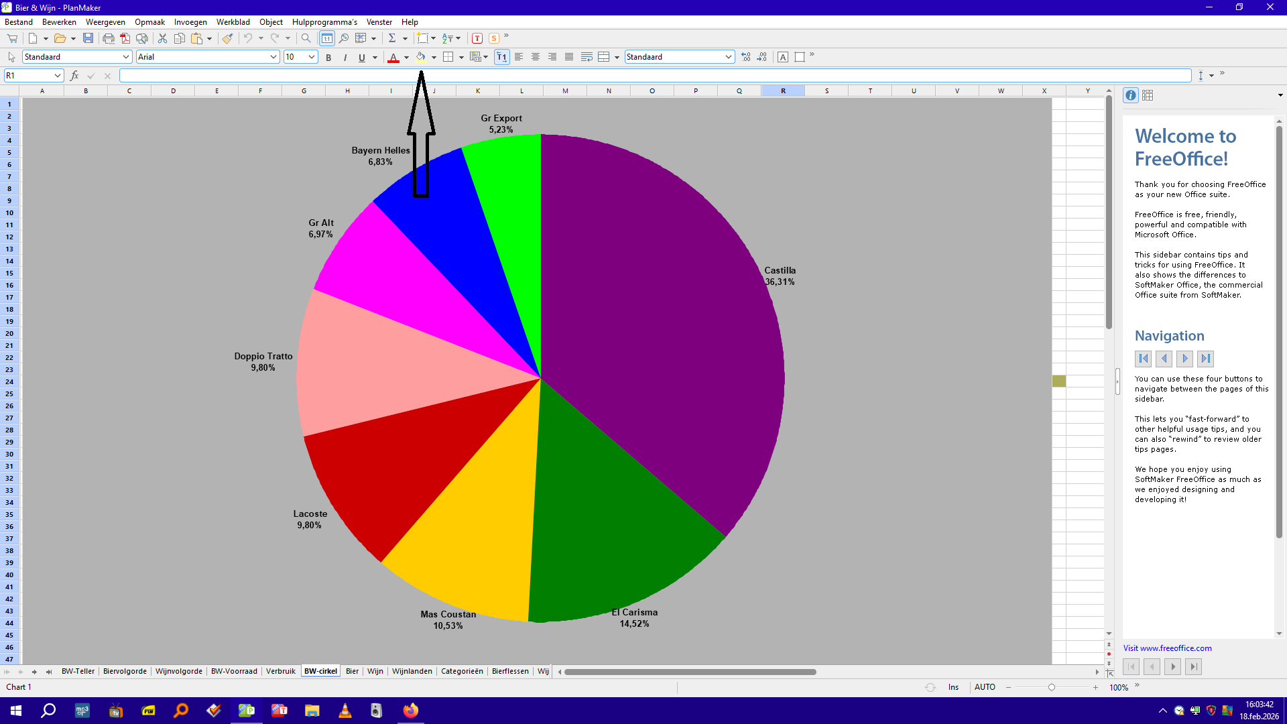Toggle bold formatting
Image resolution: width=1287 pixels, height=724 pixels.
pos(328,58)
